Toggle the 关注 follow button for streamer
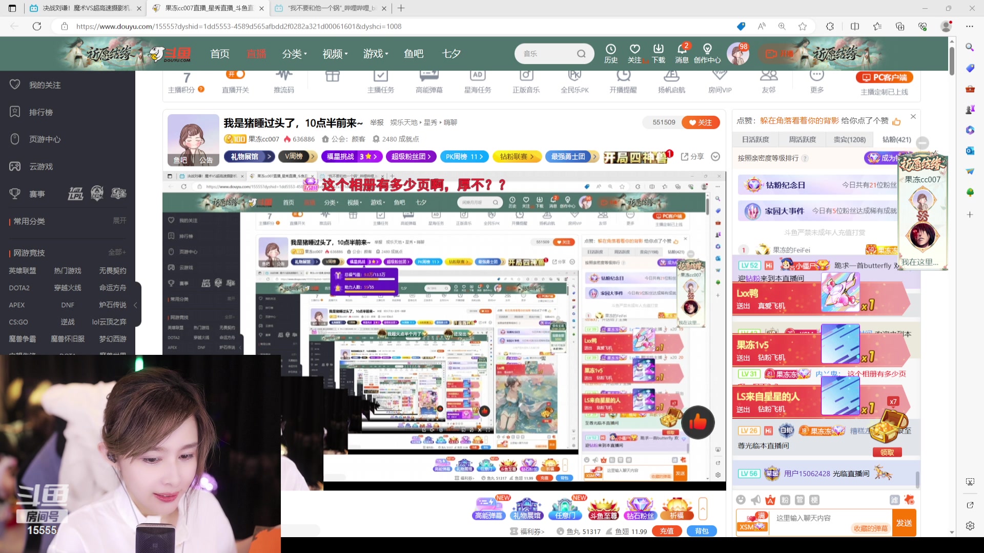 [x=701, y=122]
